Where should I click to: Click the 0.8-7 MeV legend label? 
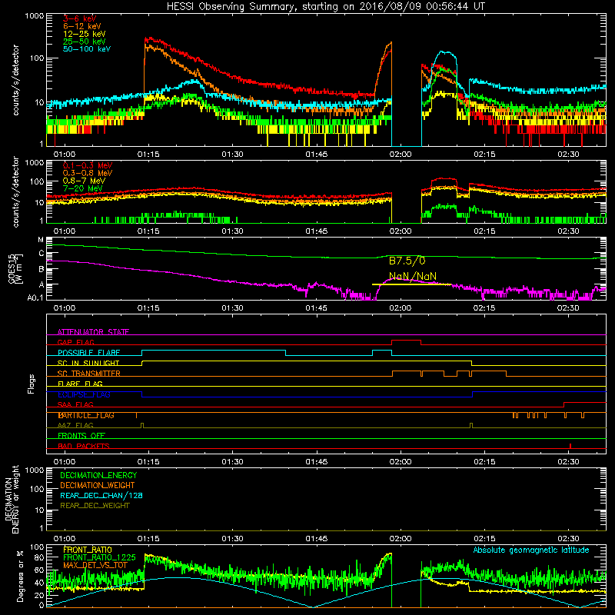[x=84, y=181]
